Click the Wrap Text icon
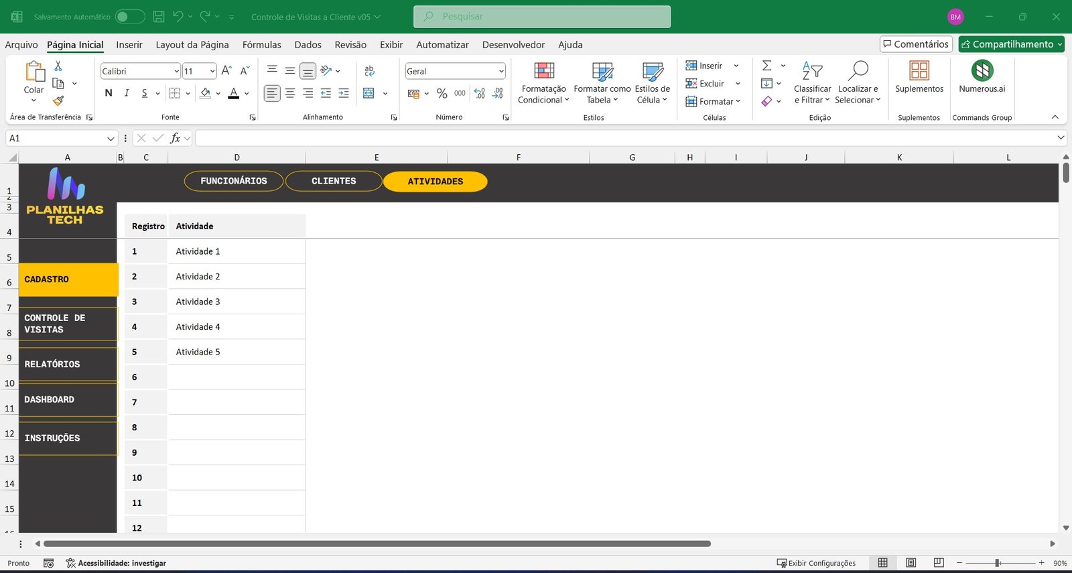Image resolution: width=1072 pixels, height=573 pixels. (369, 71)
